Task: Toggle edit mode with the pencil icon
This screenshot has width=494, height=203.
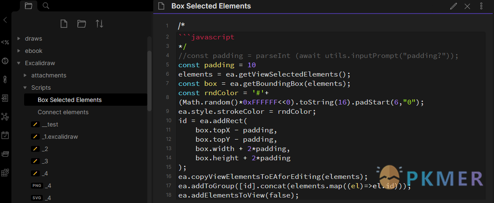Action: (453, 6)
